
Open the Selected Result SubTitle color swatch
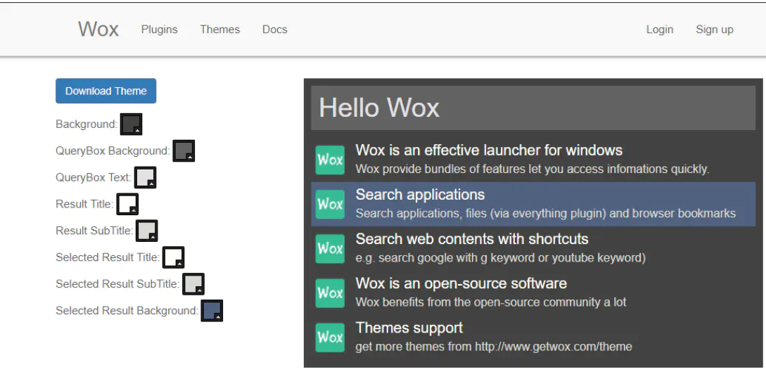point(193,284)
